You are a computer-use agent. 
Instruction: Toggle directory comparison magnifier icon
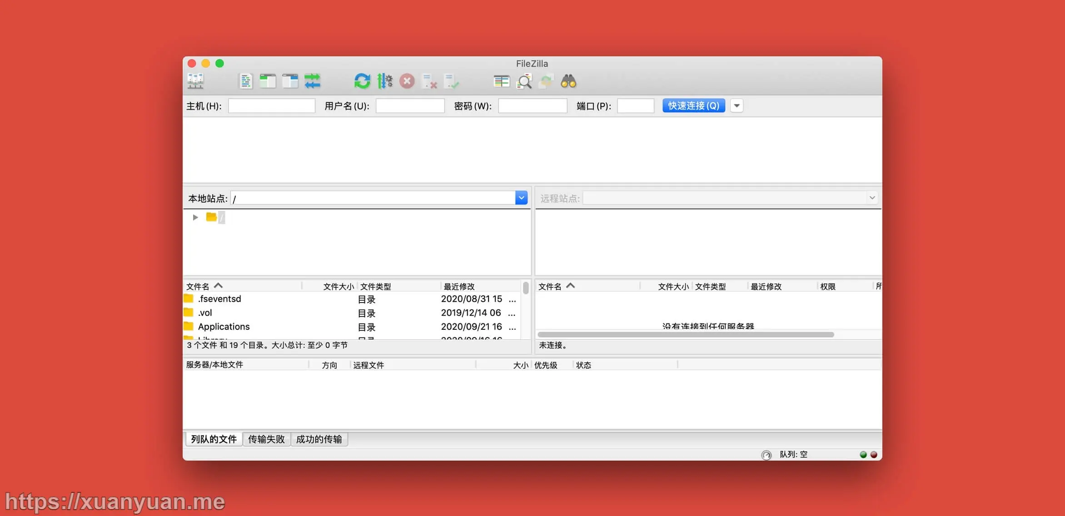pyautogui.click(x=524, y=81)
